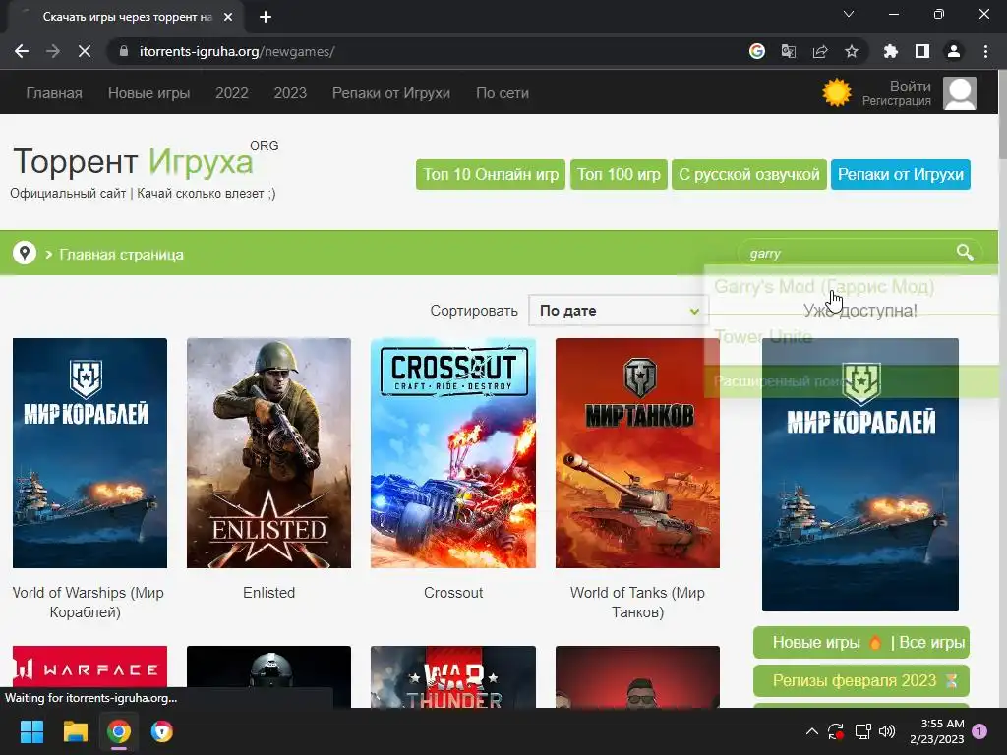Click the Crossout title link
Screen dimensions: 1007x755
(x=453, y=593)
